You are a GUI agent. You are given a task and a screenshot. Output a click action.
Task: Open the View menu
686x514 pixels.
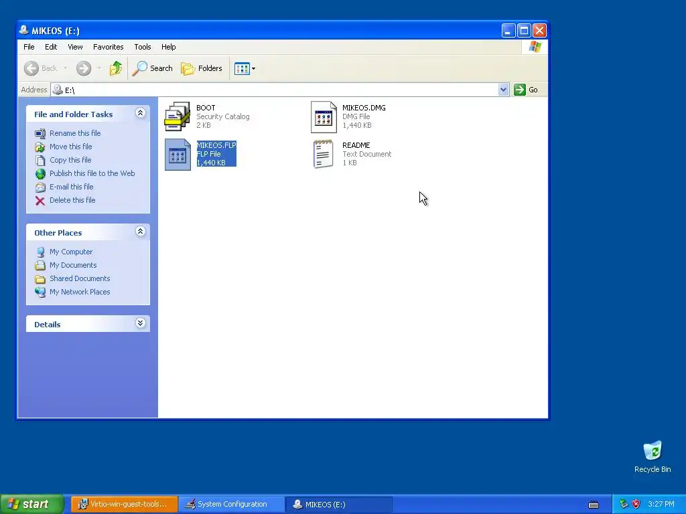tap(75, 47)
